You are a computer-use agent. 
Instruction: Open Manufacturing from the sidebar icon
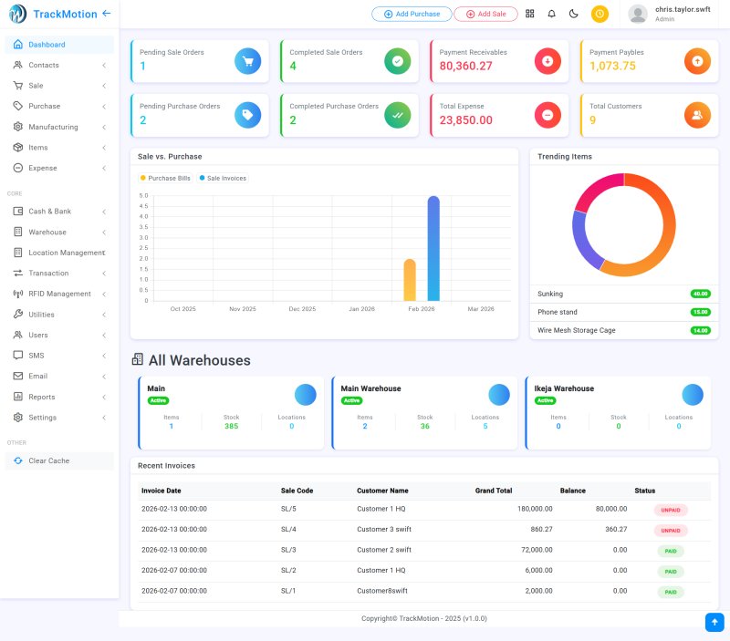(x=17, y=127)
